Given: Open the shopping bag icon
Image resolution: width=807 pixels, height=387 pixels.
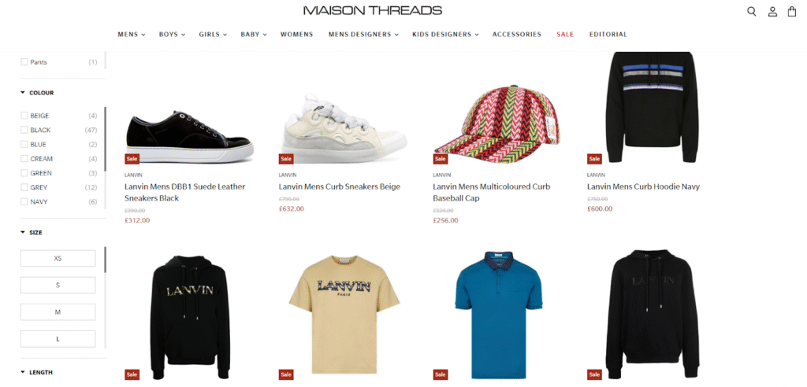Looking at the screenshot, I should [792, 11].
